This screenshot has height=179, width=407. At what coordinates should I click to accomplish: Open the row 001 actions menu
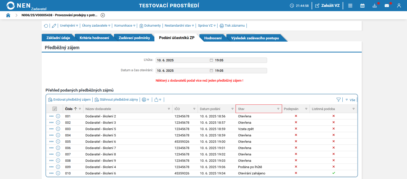(51, 116)
